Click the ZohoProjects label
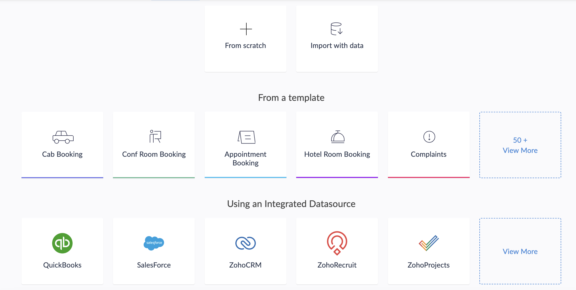The height and width of the screenshot is (290, 576). [x=429, y=265]
